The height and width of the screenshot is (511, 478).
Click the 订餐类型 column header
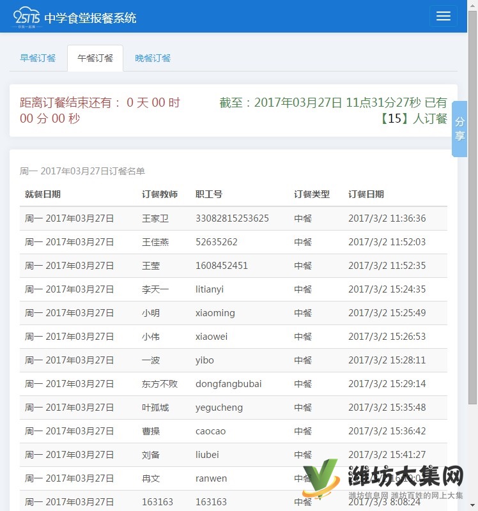point(312,194)
